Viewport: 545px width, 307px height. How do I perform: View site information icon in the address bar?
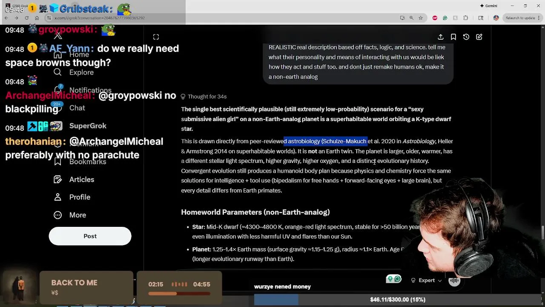[49, 18]
